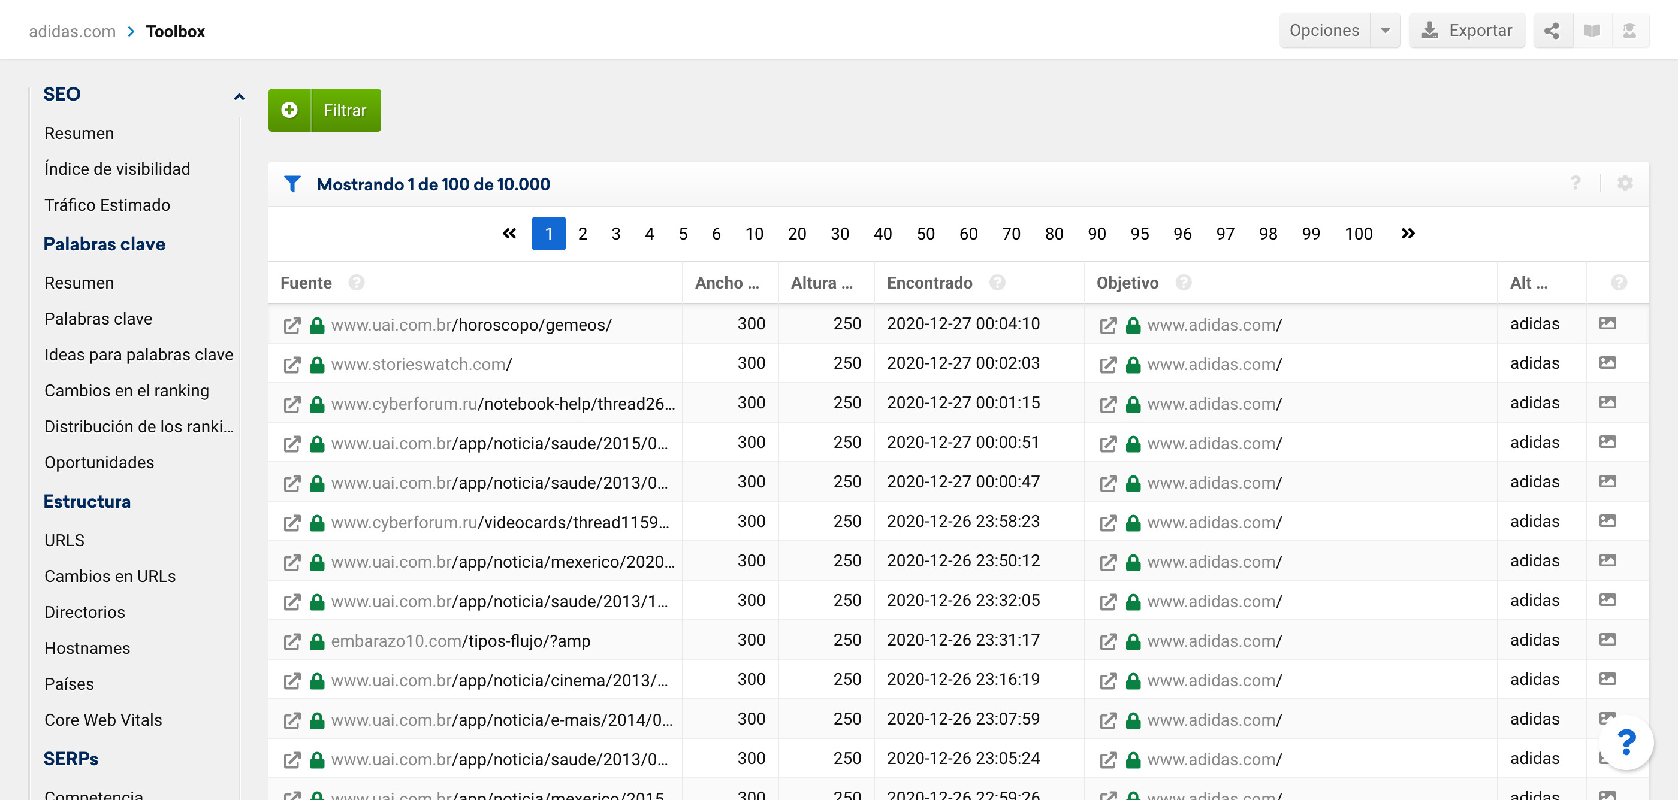
Task: Open the floating blue help bubble
Action: 1626,743
